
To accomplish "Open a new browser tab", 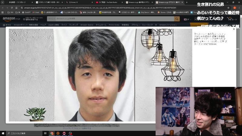I will [187, 2].
